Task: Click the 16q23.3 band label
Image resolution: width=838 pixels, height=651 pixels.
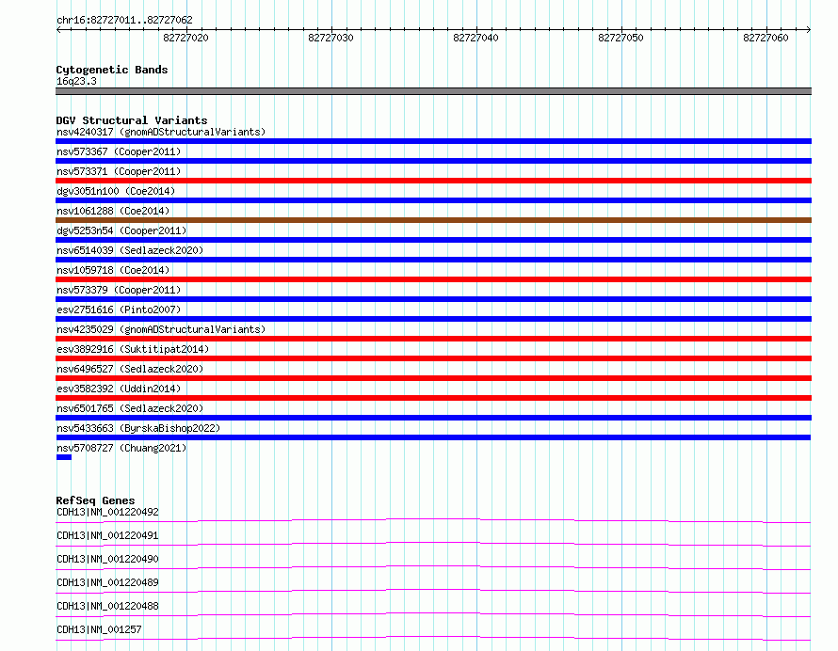Action: pos(76,81)
